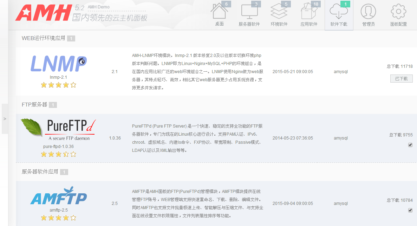Open the 服务器软件 monitor icon
This screenshot has height=226, width=417.
pyautogui.click(x=249, y=12)
